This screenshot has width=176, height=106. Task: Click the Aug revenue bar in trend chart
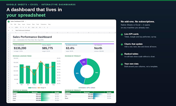coord(53,73)
